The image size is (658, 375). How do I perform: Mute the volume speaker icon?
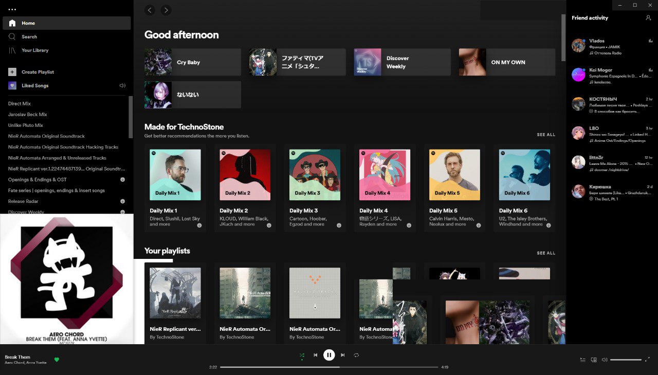(x=605, y=360)
